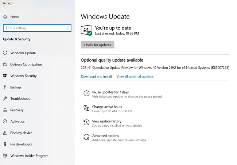Open Change active hours option

point(107,107)
